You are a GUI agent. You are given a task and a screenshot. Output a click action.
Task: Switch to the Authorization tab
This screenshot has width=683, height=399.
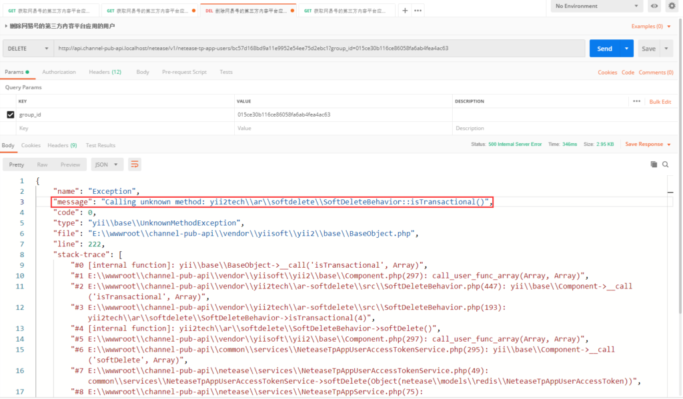59,72
